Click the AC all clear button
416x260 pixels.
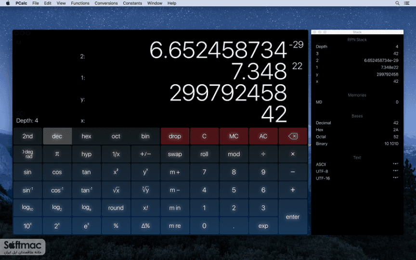click(x=263, y=136)
